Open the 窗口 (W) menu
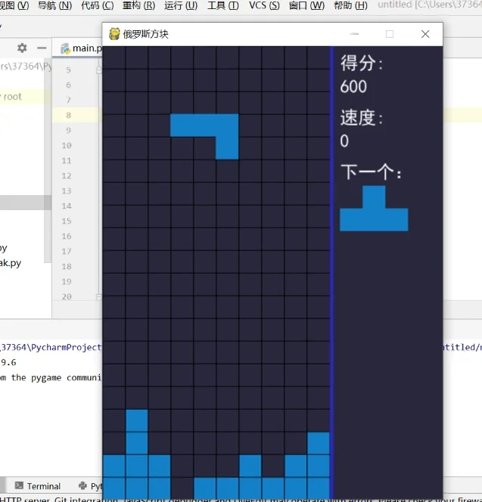This screenshot has height=502, width=482. [x=306, y=5]
